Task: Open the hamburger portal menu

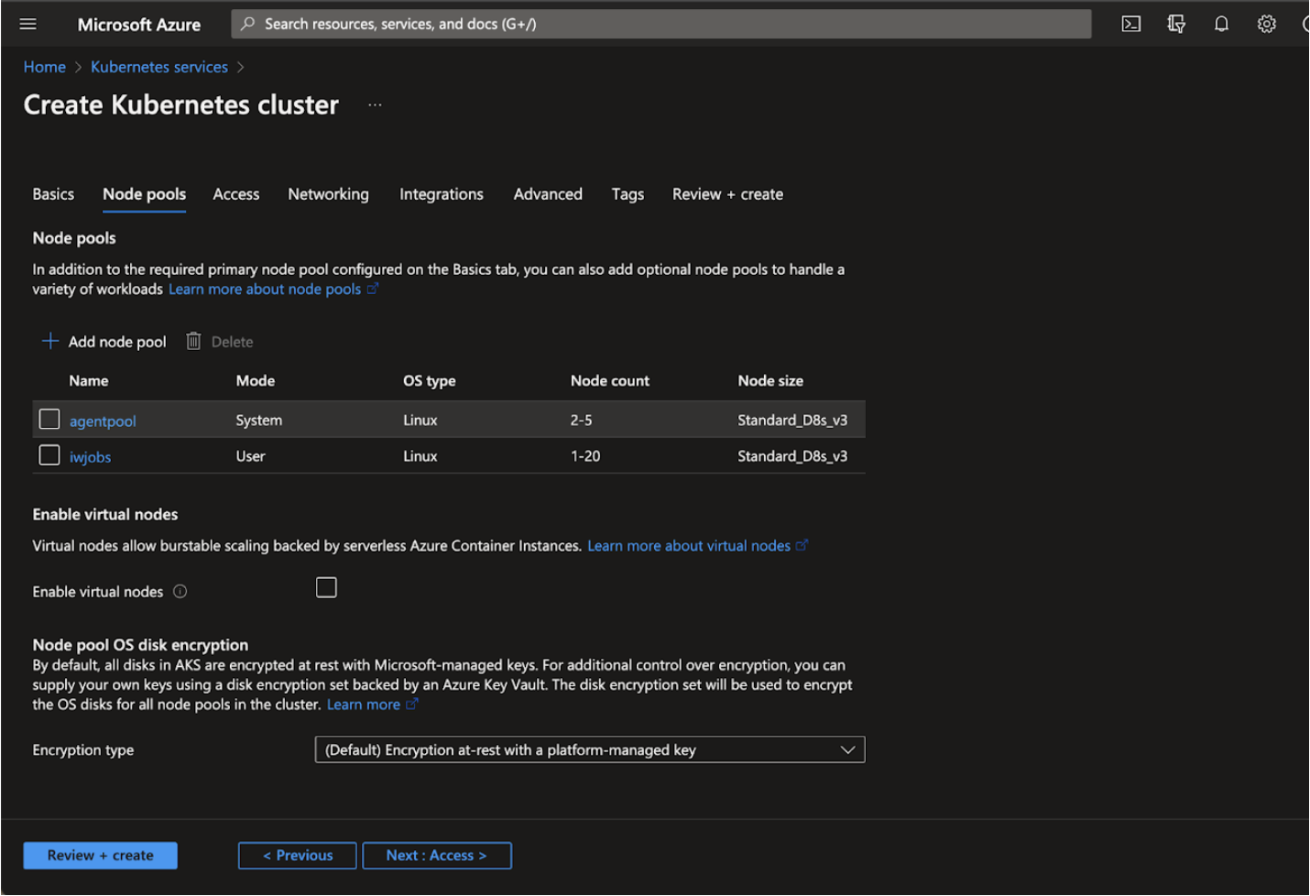Action: [28, 24]
